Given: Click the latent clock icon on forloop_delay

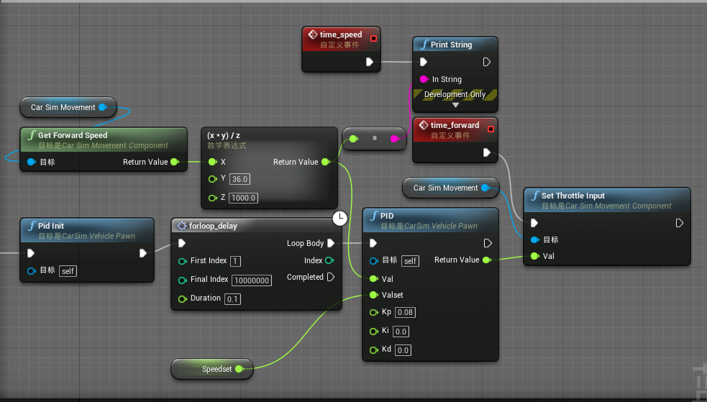Looking at the screenshot, I should pos(340,218).
